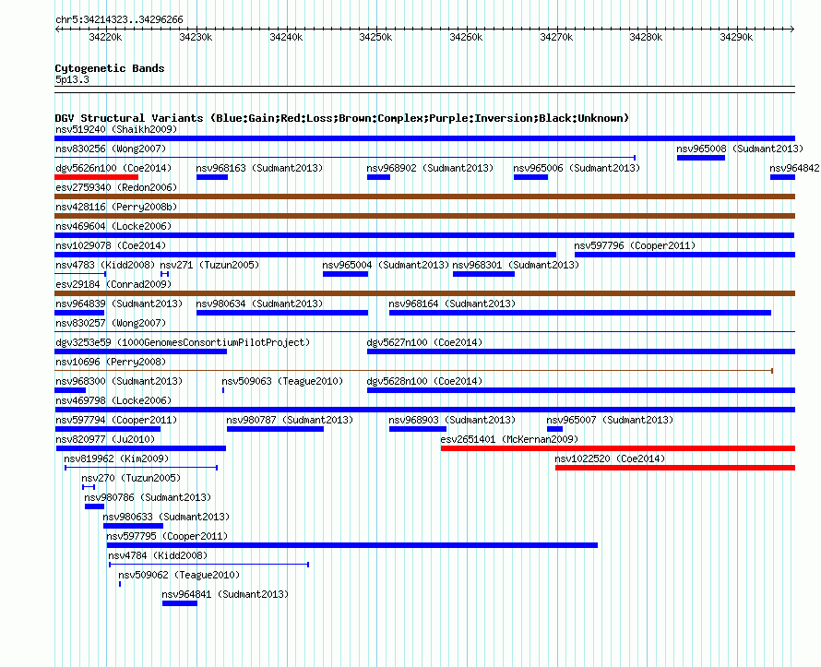Open nsv965006 (Sudmant2013) variant label
The width and height of the screenshot is (821, 667).
[x=577, y=168]
